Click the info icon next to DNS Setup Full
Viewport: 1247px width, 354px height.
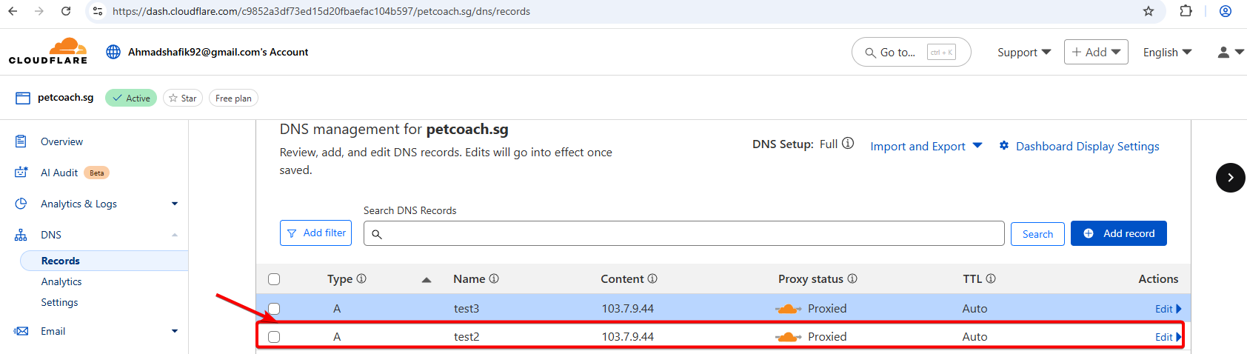pos(848,144)
